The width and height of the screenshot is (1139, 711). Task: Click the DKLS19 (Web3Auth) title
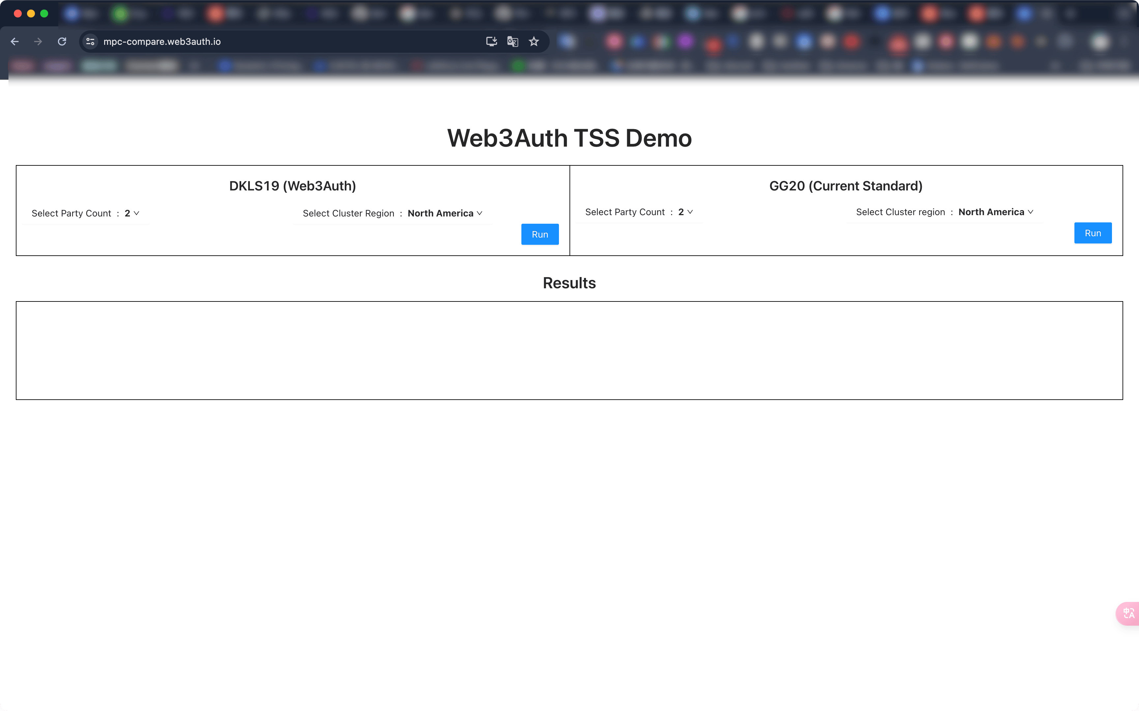click(x=293, y=186)
